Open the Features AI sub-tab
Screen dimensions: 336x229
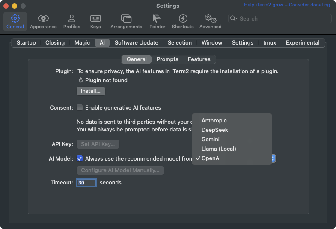pyautogui.click(x=199, y=59)
